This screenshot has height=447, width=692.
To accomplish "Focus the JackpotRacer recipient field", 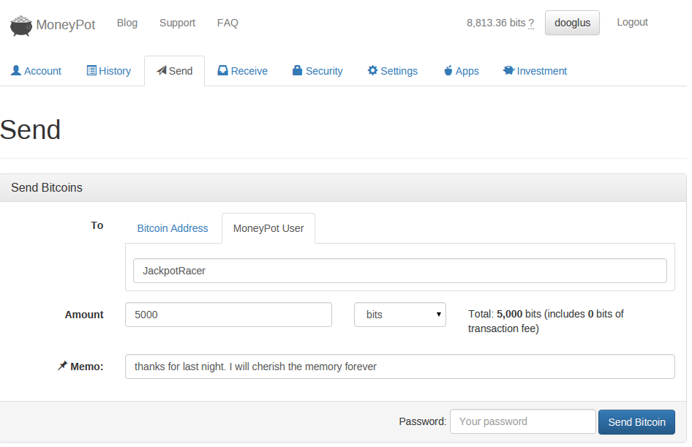I will [400, 271].
